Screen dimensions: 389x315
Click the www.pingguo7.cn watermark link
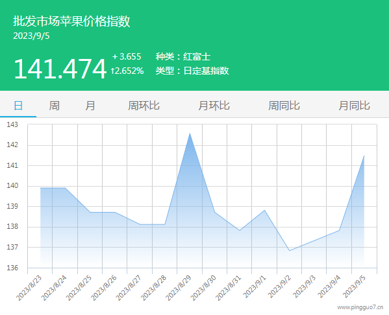[x=360, y=307]
